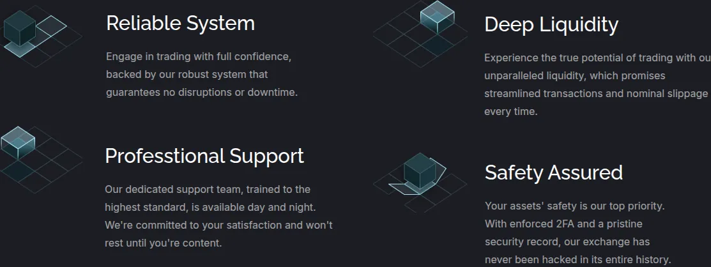Click the Reliable System heading
Image resolution: width=711 pixels, height=267 pixels.
(181, 24)
